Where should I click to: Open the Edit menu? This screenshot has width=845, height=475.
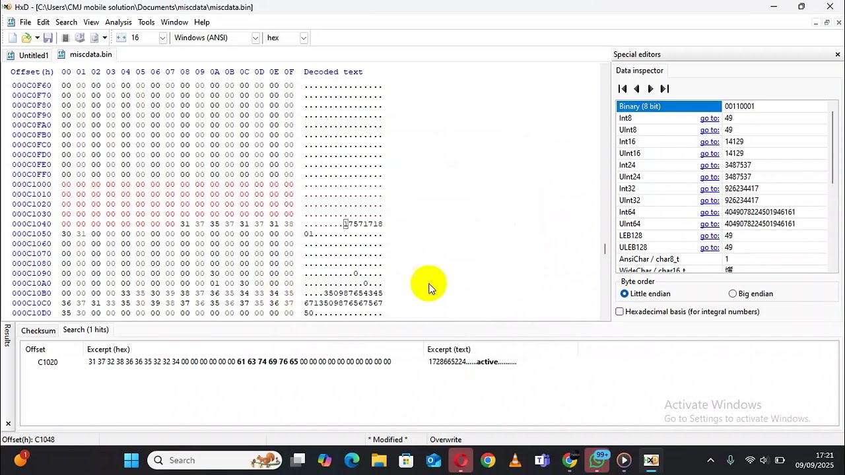point(43,22)
